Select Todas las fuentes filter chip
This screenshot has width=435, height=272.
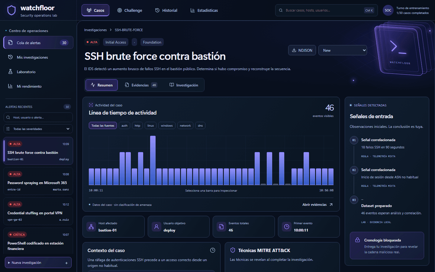pos(103,125)
